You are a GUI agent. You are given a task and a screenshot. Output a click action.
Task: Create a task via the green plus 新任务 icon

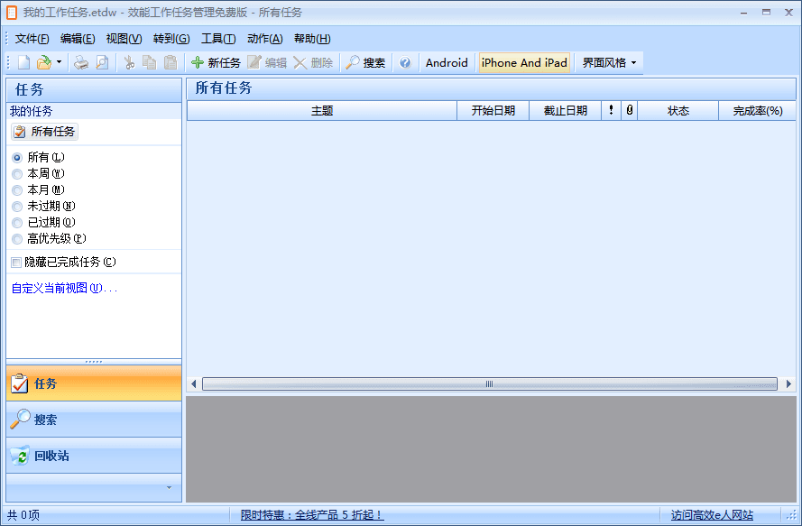[x=198, y=62]
